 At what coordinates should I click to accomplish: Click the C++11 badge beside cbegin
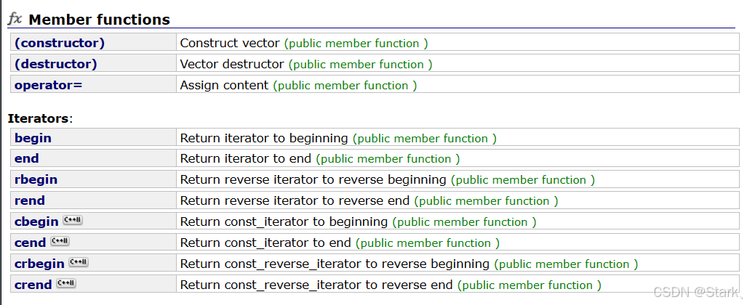click(x=73, y=220)
